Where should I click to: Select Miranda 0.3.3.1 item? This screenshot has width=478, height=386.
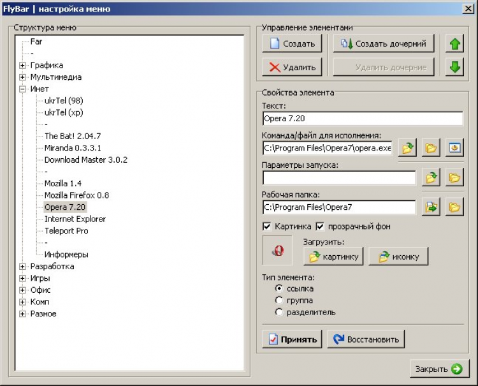click(x=73, y=148)
